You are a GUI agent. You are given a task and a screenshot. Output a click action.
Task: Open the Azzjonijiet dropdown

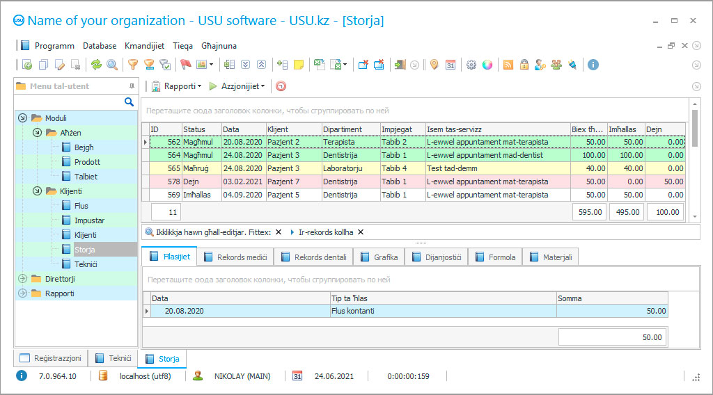(x=237, y=86)
